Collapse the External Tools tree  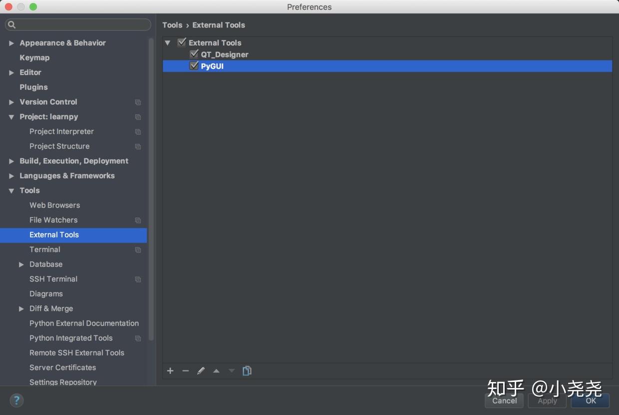click(168, 42)
